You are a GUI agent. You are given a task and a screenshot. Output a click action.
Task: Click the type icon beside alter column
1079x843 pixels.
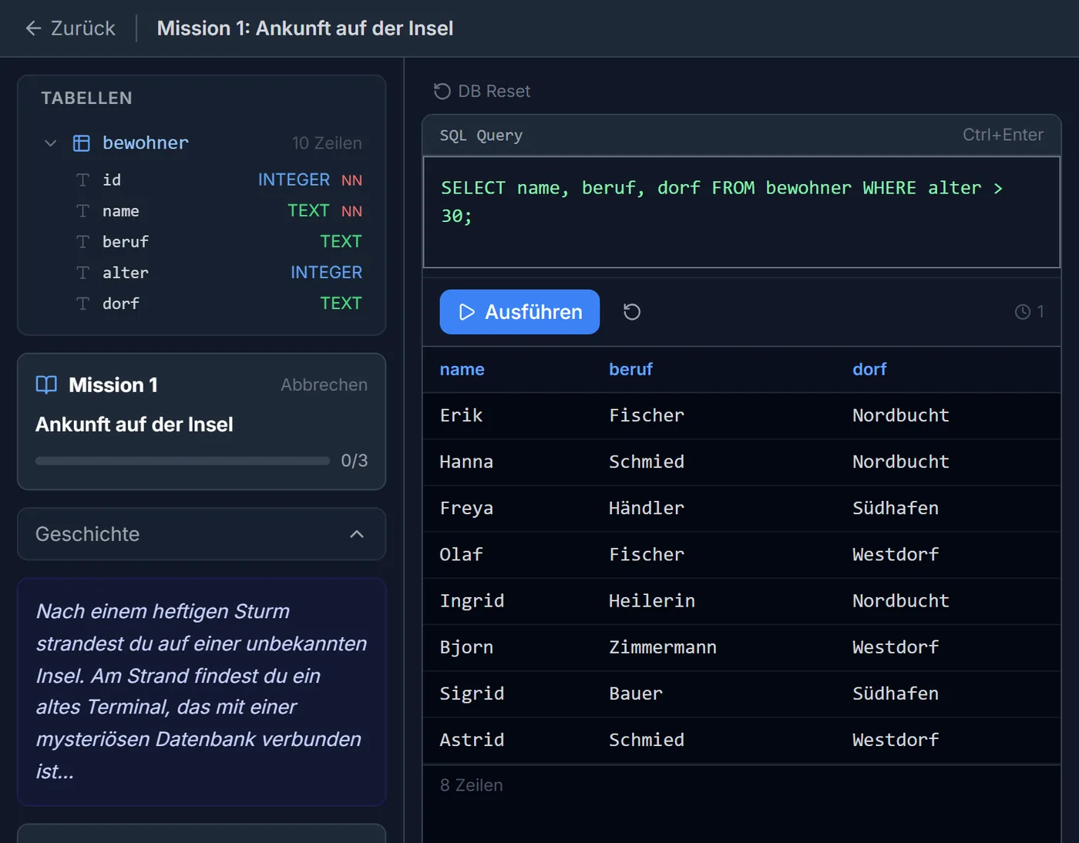pos(83,273)
